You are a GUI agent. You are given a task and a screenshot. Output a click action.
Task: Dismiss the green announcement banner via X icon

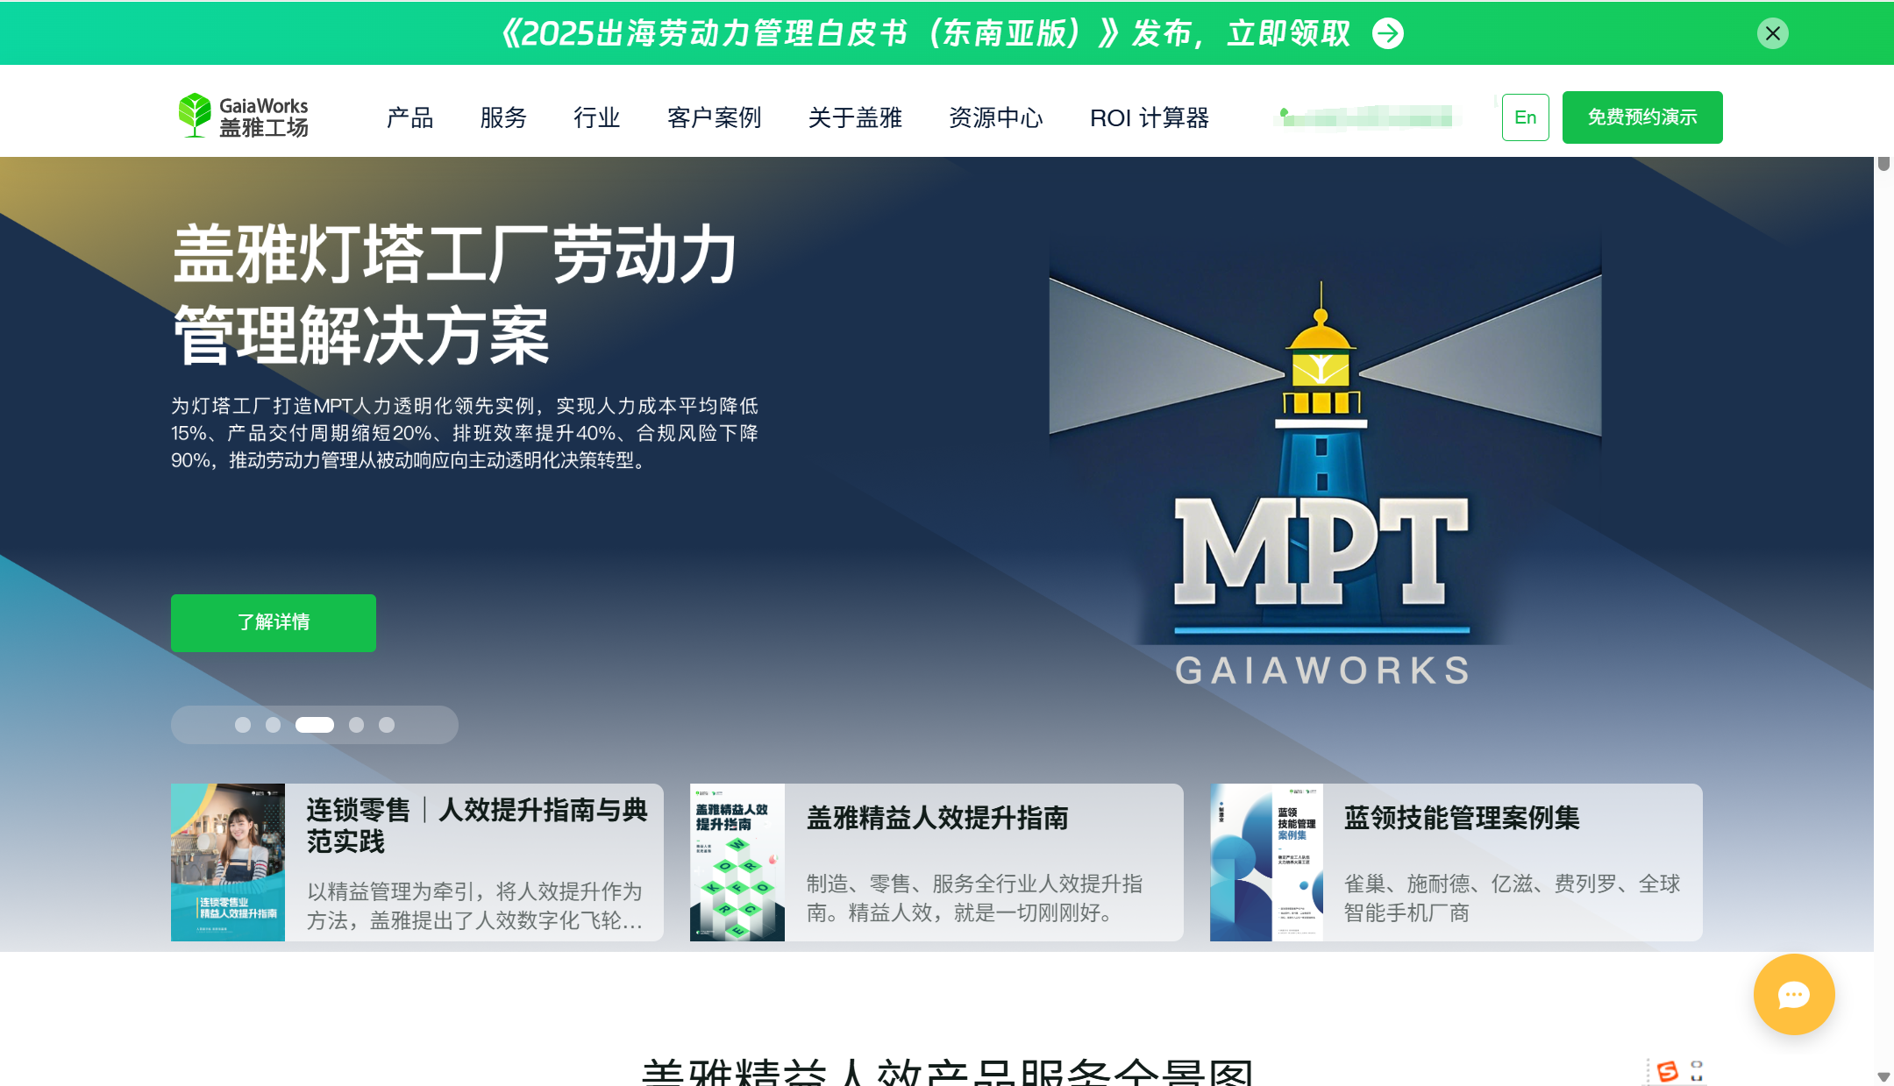pyautogui.click(x=1772, y=32)
